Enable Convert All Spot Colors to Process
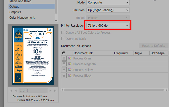169x107 pixels. pos(63,32)
